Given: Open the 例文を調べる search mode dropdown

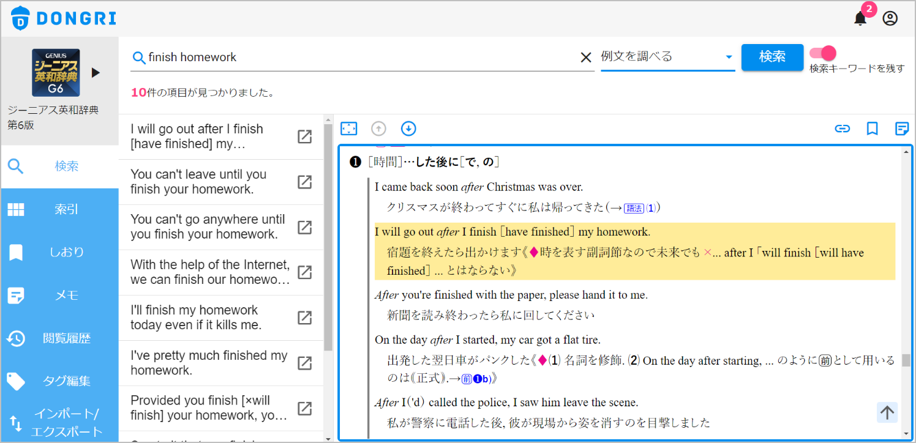Looking at the screenshot, I should coord(667,57).
